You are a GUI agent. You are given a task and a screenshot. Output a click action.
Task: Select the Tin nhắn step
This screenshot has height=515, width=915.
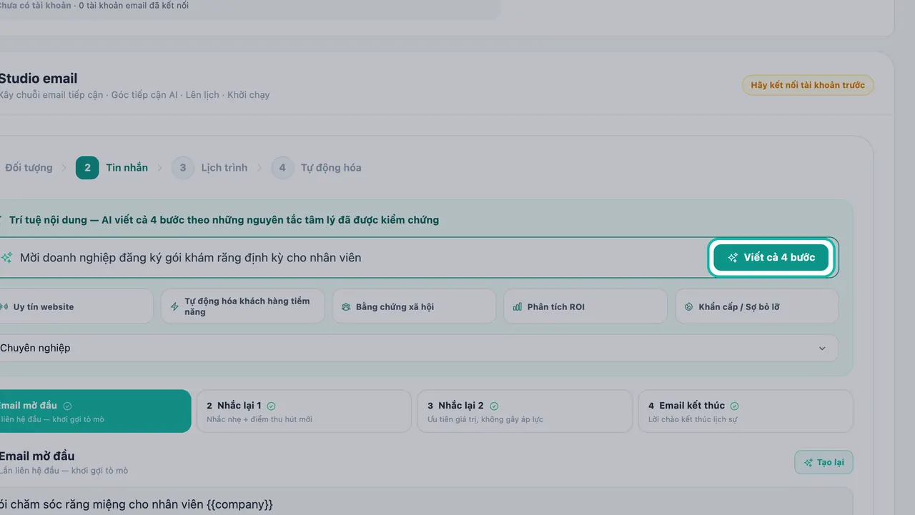(112, 168)
